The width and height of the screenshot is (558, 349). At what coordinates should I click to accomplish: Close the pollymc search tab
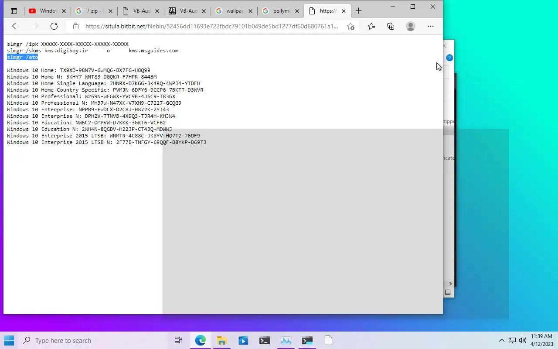tap(297, 11)
